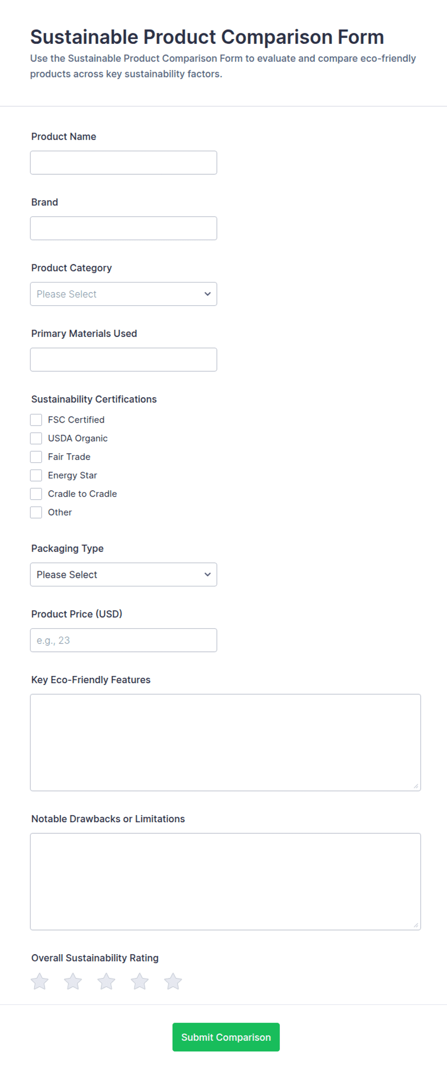
Task: Focus the Key Eco-Friendly Features textarea
Action: tap(225, 742)
